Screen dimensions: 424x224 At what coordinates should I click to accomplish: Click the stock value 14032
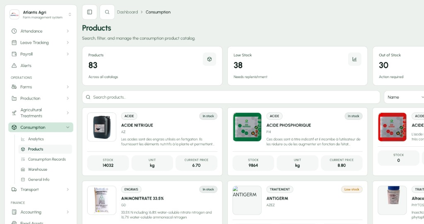click(108, 165)
